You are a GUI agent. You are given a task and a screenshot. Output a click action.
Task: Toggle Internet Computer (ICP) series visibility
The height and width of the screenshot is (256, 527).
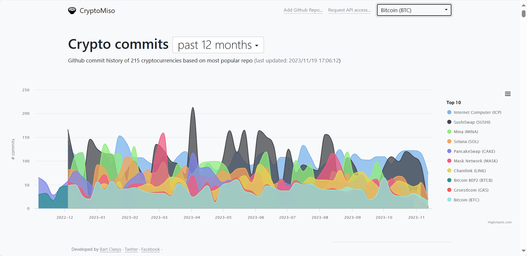click(x=477, y=112)
